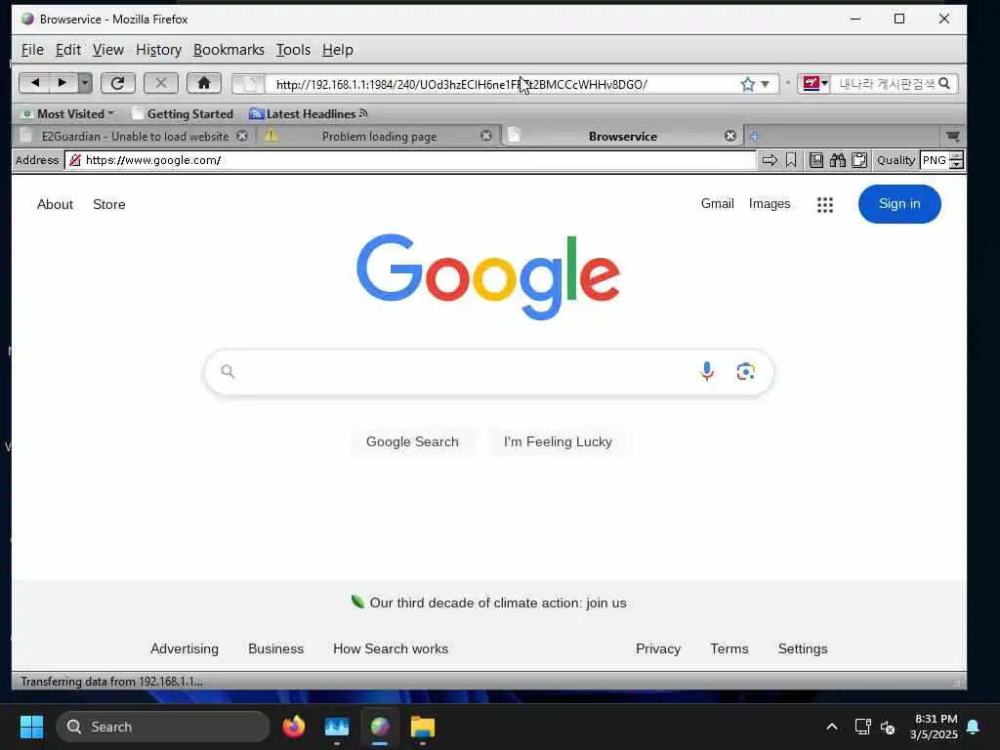Search by image with camera lens icon
The width and height of the screenshot is (1000, 750).
click(x=745, y=371)
